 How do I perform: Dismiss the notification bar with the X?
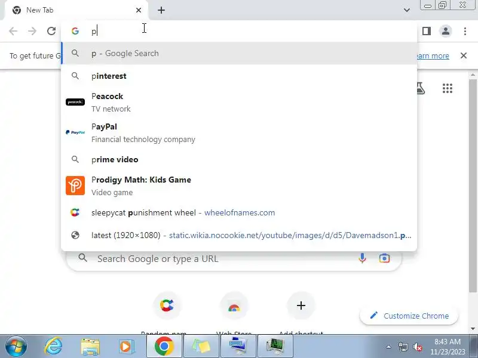[464, 55]
